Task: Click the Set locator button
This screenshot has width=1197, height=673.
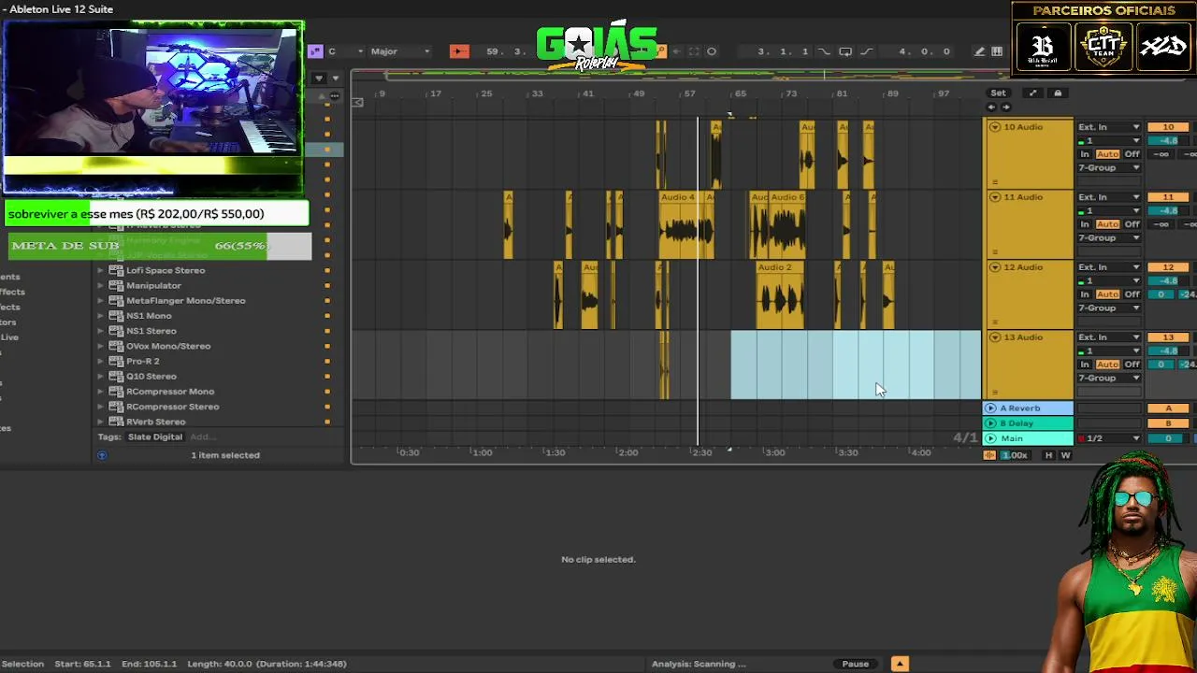Action: coord(999,93)
